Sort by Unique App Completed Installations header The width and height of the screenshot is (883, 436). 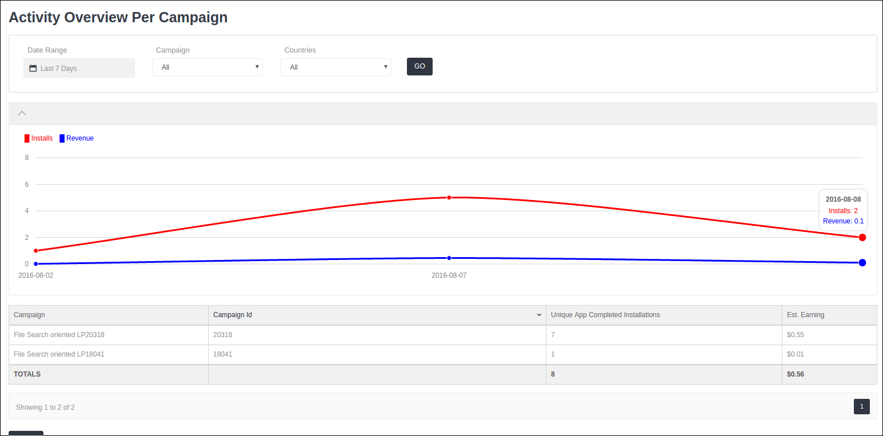point(664,315)
